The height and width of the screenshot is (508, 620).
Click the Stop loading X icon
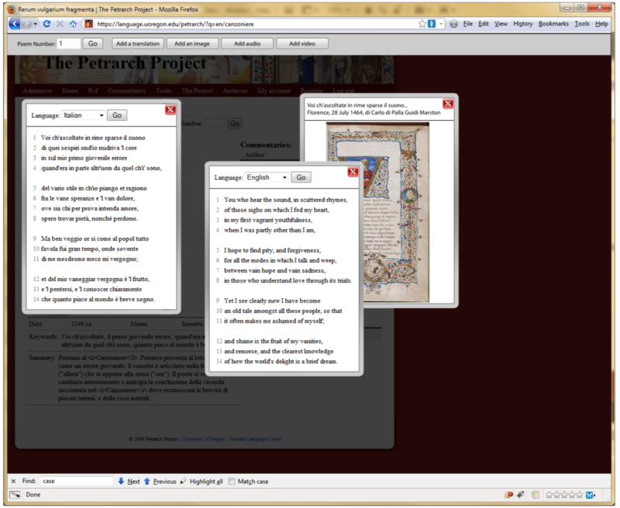point(60,24)
